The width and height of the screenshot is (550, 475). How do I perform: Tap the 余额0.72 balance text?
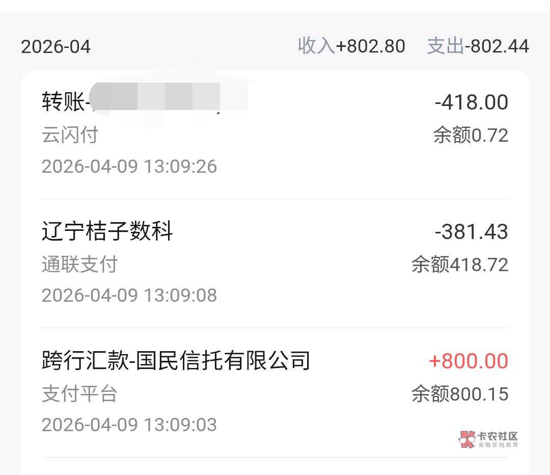click(471, 135)
